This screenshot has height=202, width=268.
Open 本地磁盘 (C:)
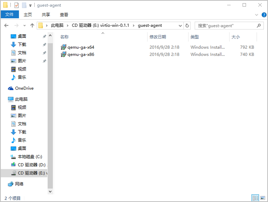click(26, 156)
